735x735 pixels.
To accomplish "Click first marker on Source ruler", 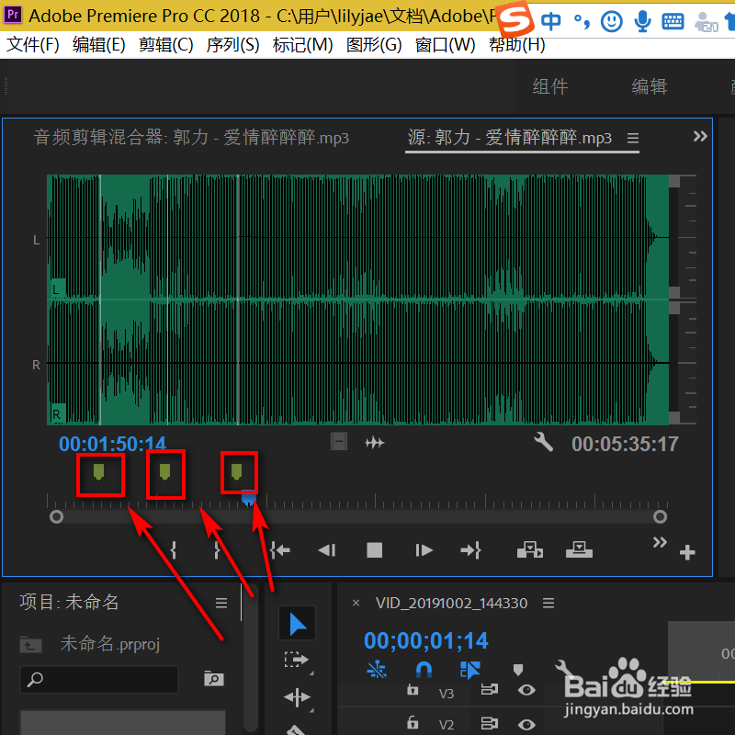I will point(98,472).
